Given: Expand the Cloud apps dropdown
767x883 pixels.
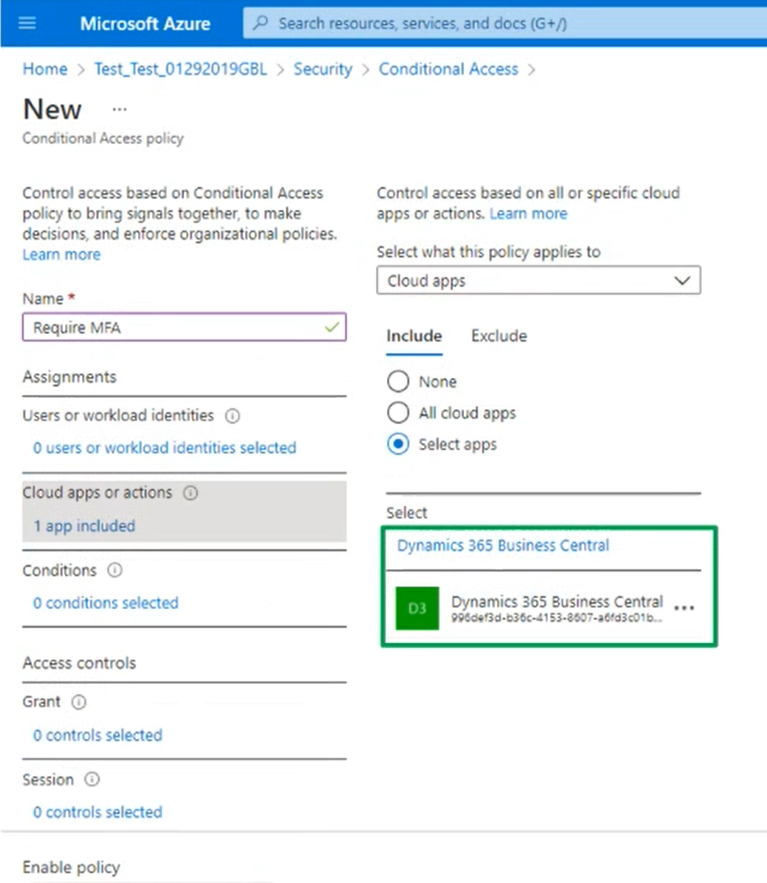Looking at the screenshot, I should coord(538,281).
